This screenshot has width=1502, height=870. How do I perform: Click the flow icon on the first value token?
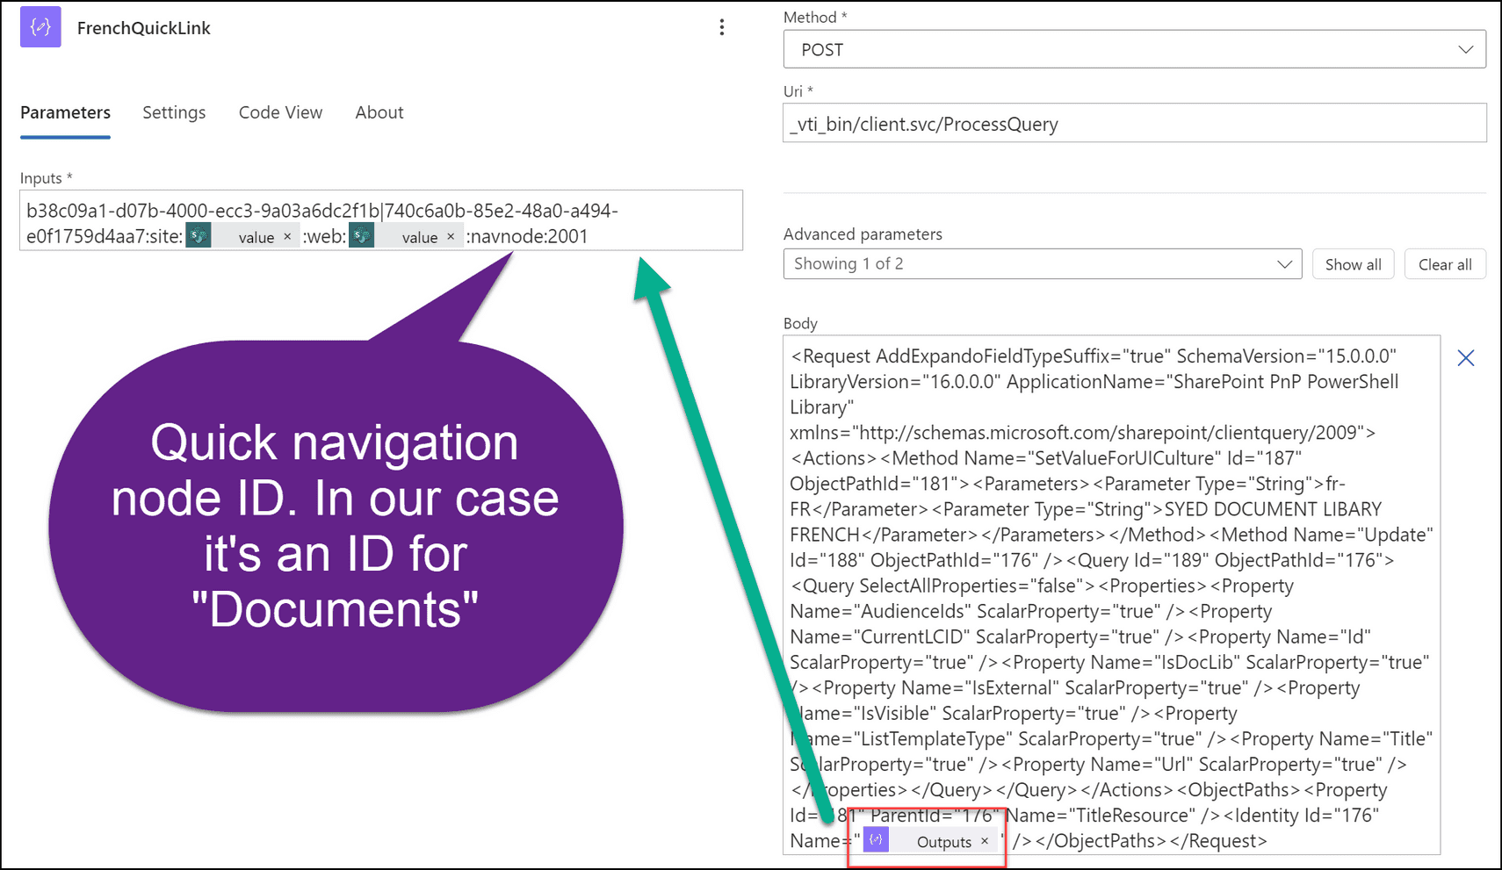199,235
